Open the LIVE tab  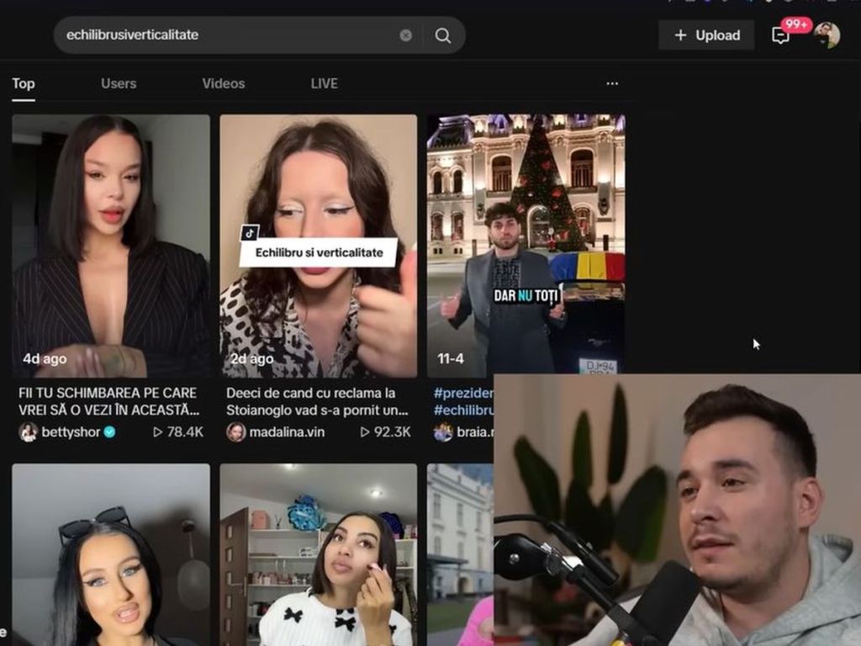(x=324, y=83)
